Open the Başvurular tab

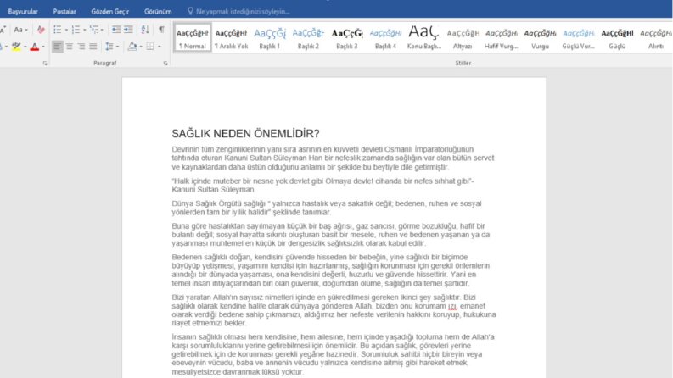(23, 12)
